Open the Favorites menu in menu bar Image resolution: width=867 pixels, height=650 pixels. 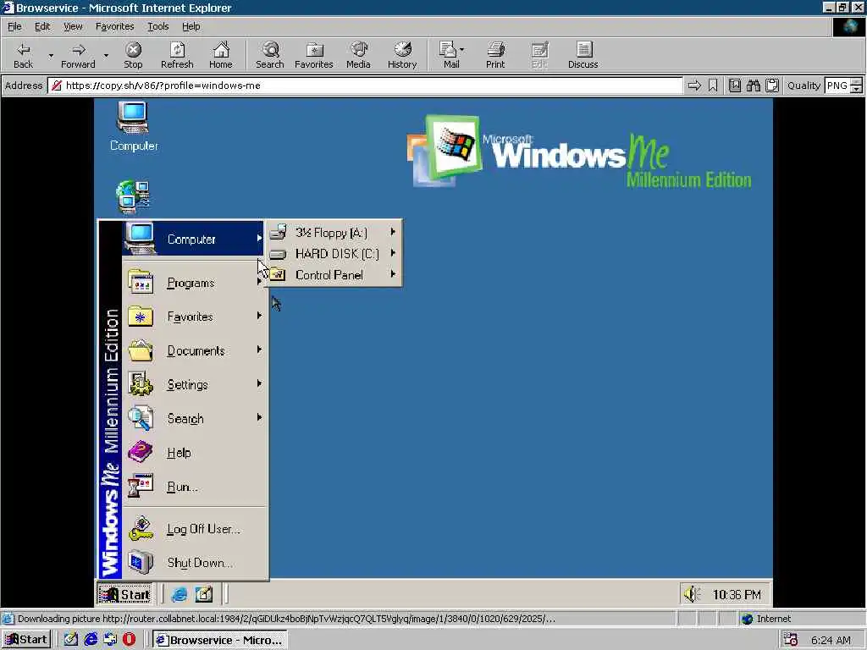click(114, 26)
